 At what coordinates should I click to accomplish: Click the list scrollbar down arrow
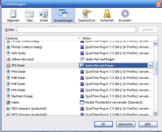pyautogui.click(x=156, y=113)
